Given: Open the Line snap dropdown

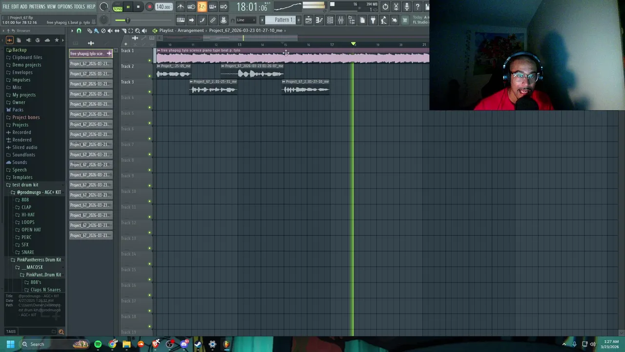Looking at the screenshot, I should click(x=247, y=20).
